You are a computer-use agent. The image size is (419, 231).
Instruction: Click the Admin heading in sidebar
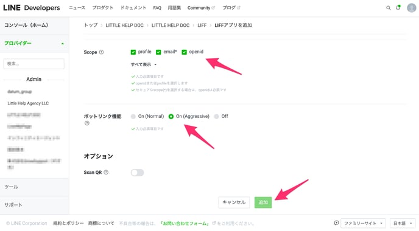[33, 79]
